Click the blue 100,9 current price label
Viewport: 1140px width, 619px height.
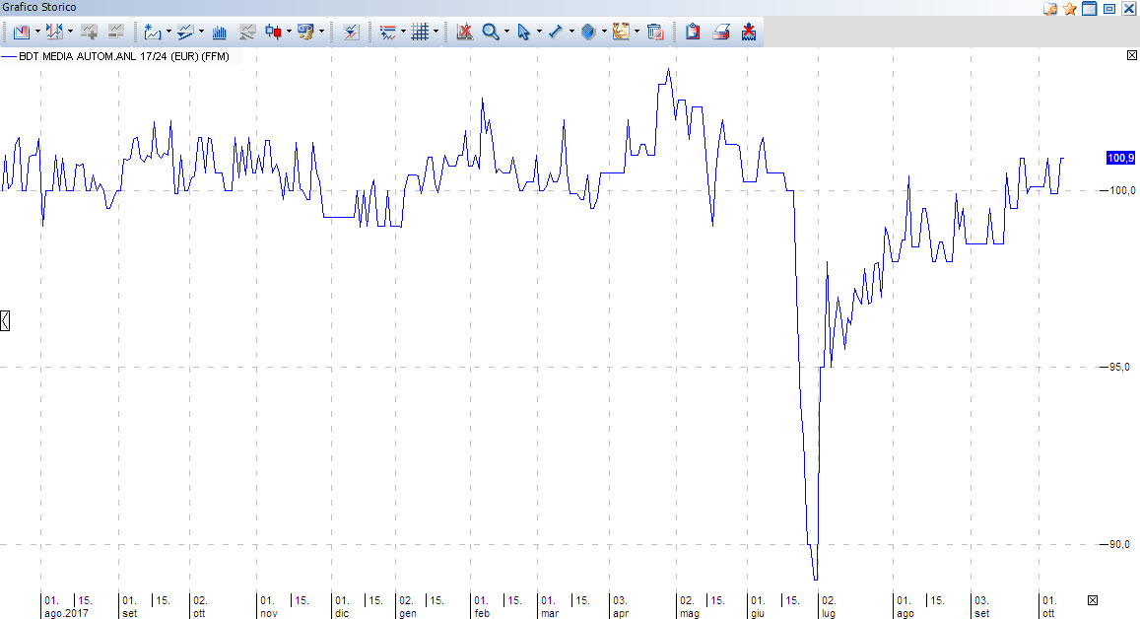[x=1120, y=158]
